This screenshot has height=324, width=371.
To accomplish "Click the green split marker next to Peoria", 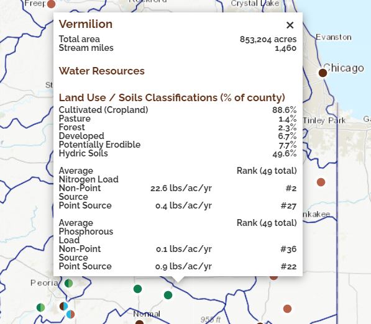I will click(x=68, y=283).
